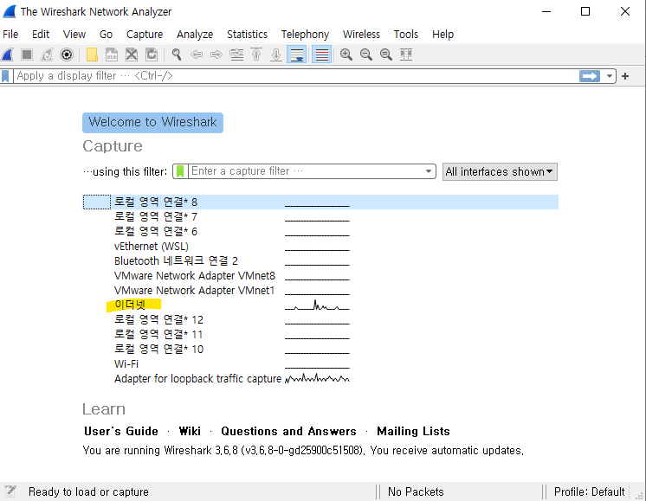
Task: Jump to last packet icon
Action: [276, 55]
